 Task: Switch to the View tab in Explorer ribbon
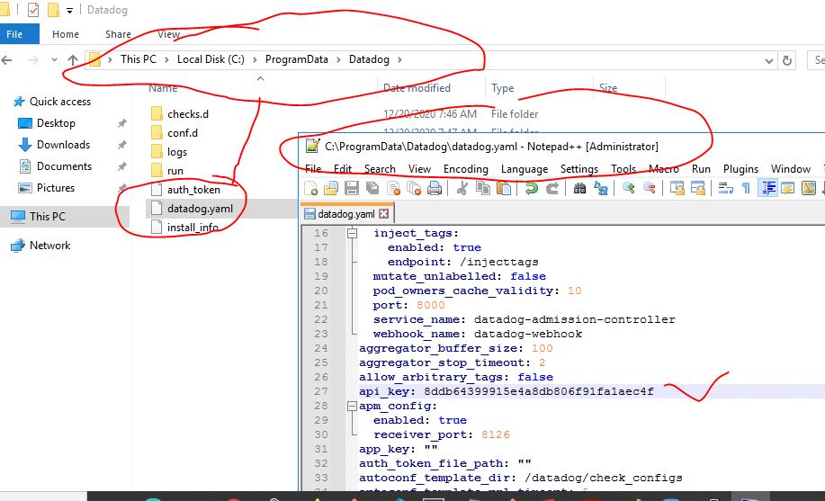tap(169, 34)
